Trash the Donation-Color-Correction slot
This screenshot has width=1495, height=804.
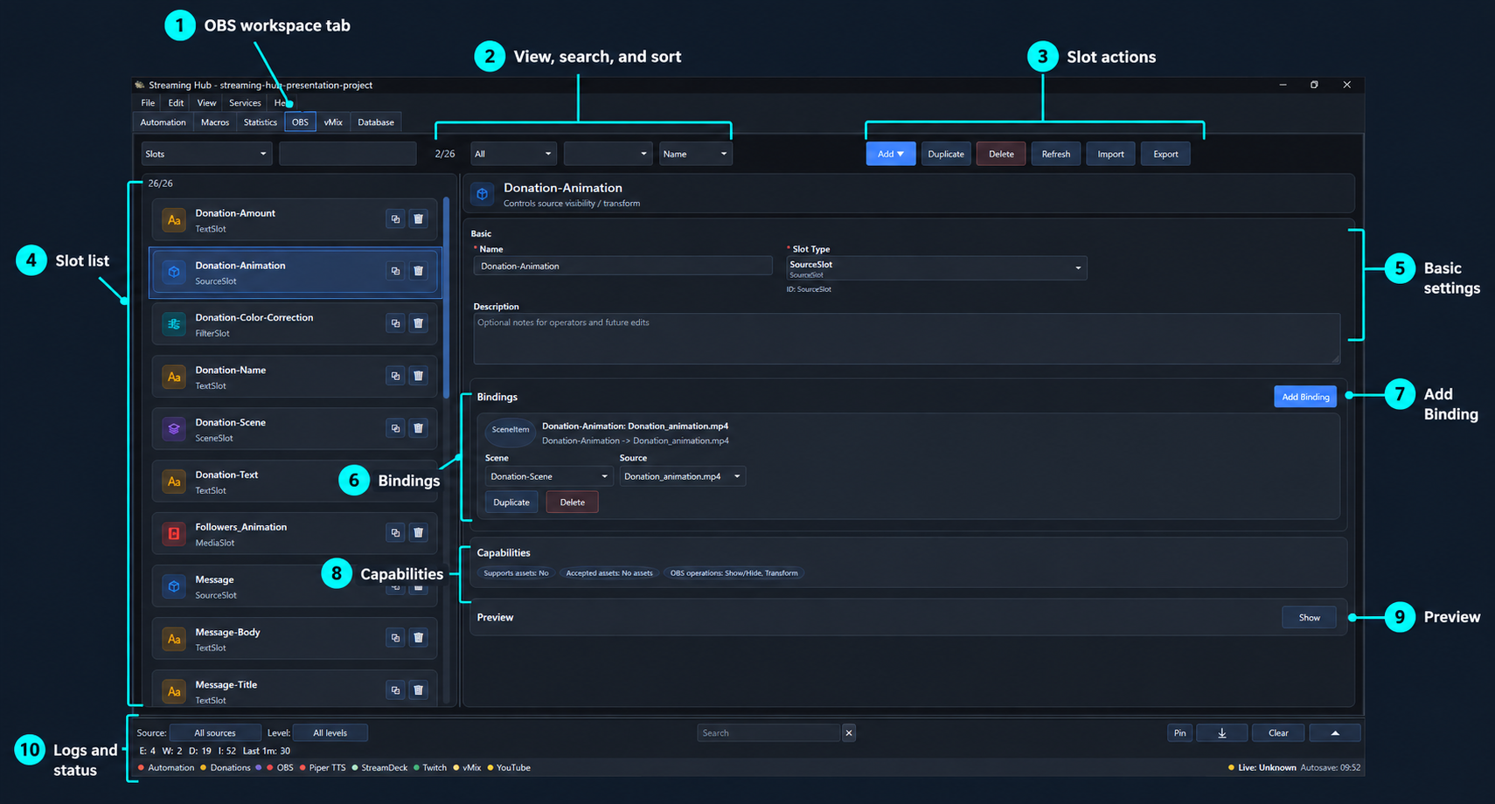419,323
